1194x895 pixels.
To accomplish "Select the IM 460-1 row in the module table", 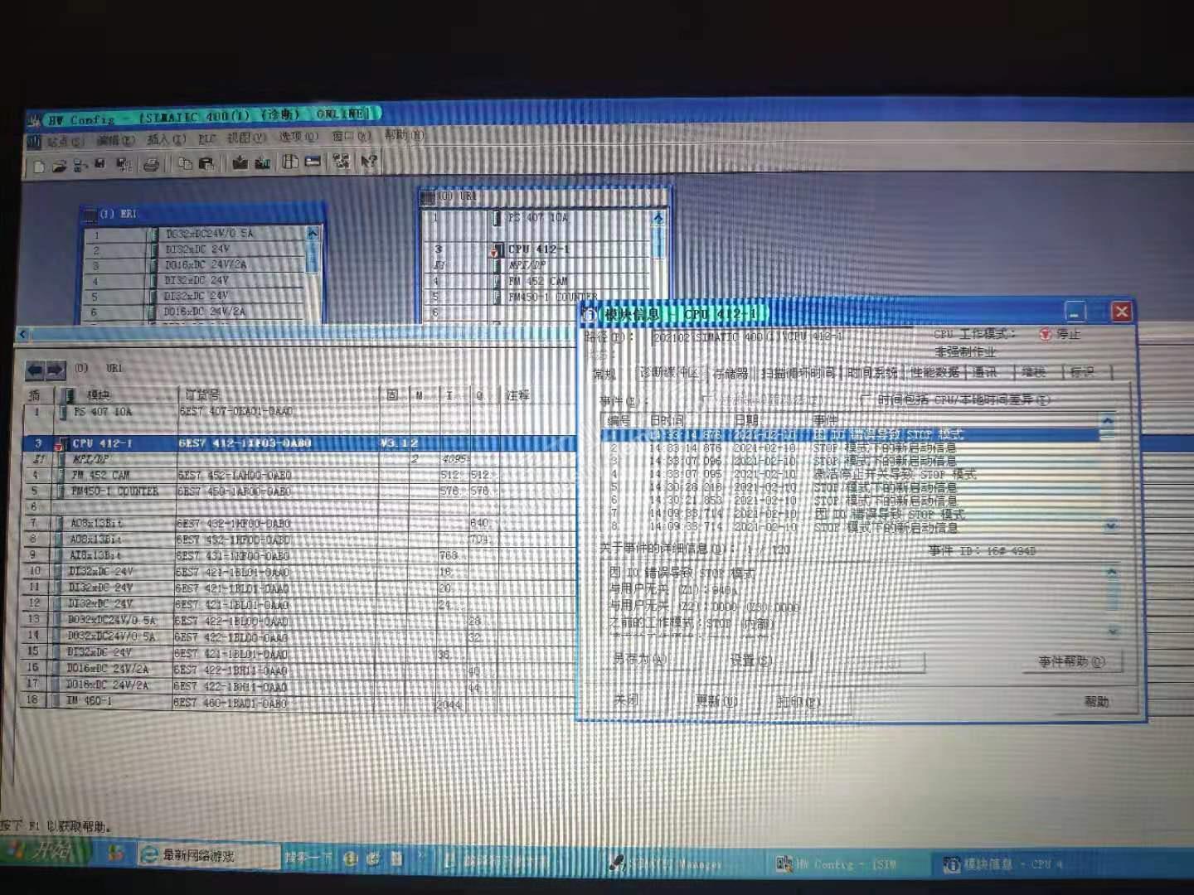I will point(298,702).
